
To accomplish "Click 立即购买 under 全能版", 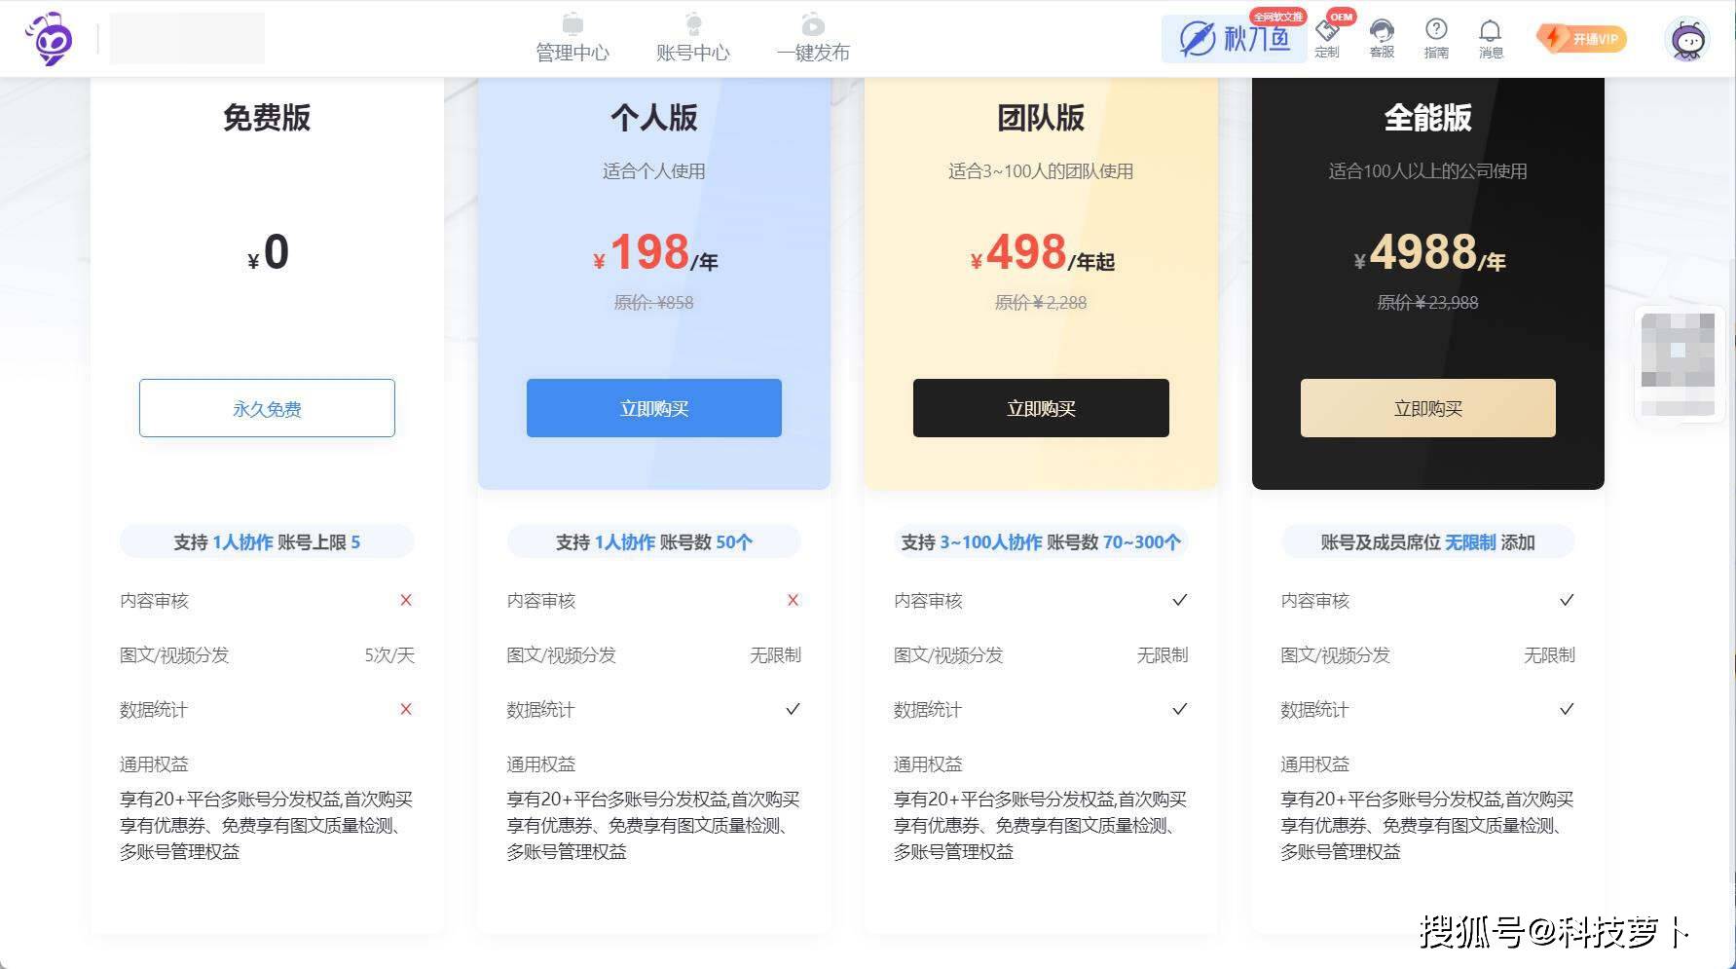I will pyautogui.click(x=1428, y=408).
